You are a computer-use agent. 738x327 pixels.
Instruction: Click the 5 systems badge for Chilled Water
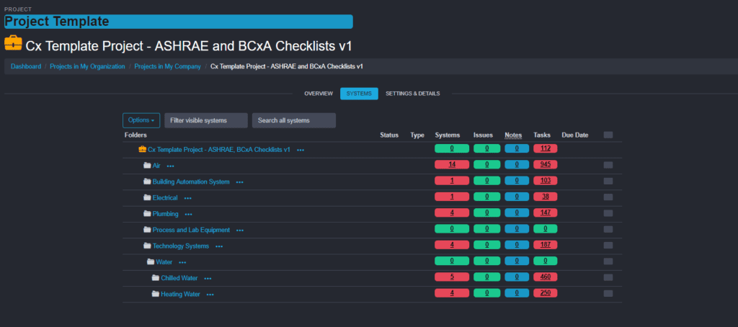[452, 277]
